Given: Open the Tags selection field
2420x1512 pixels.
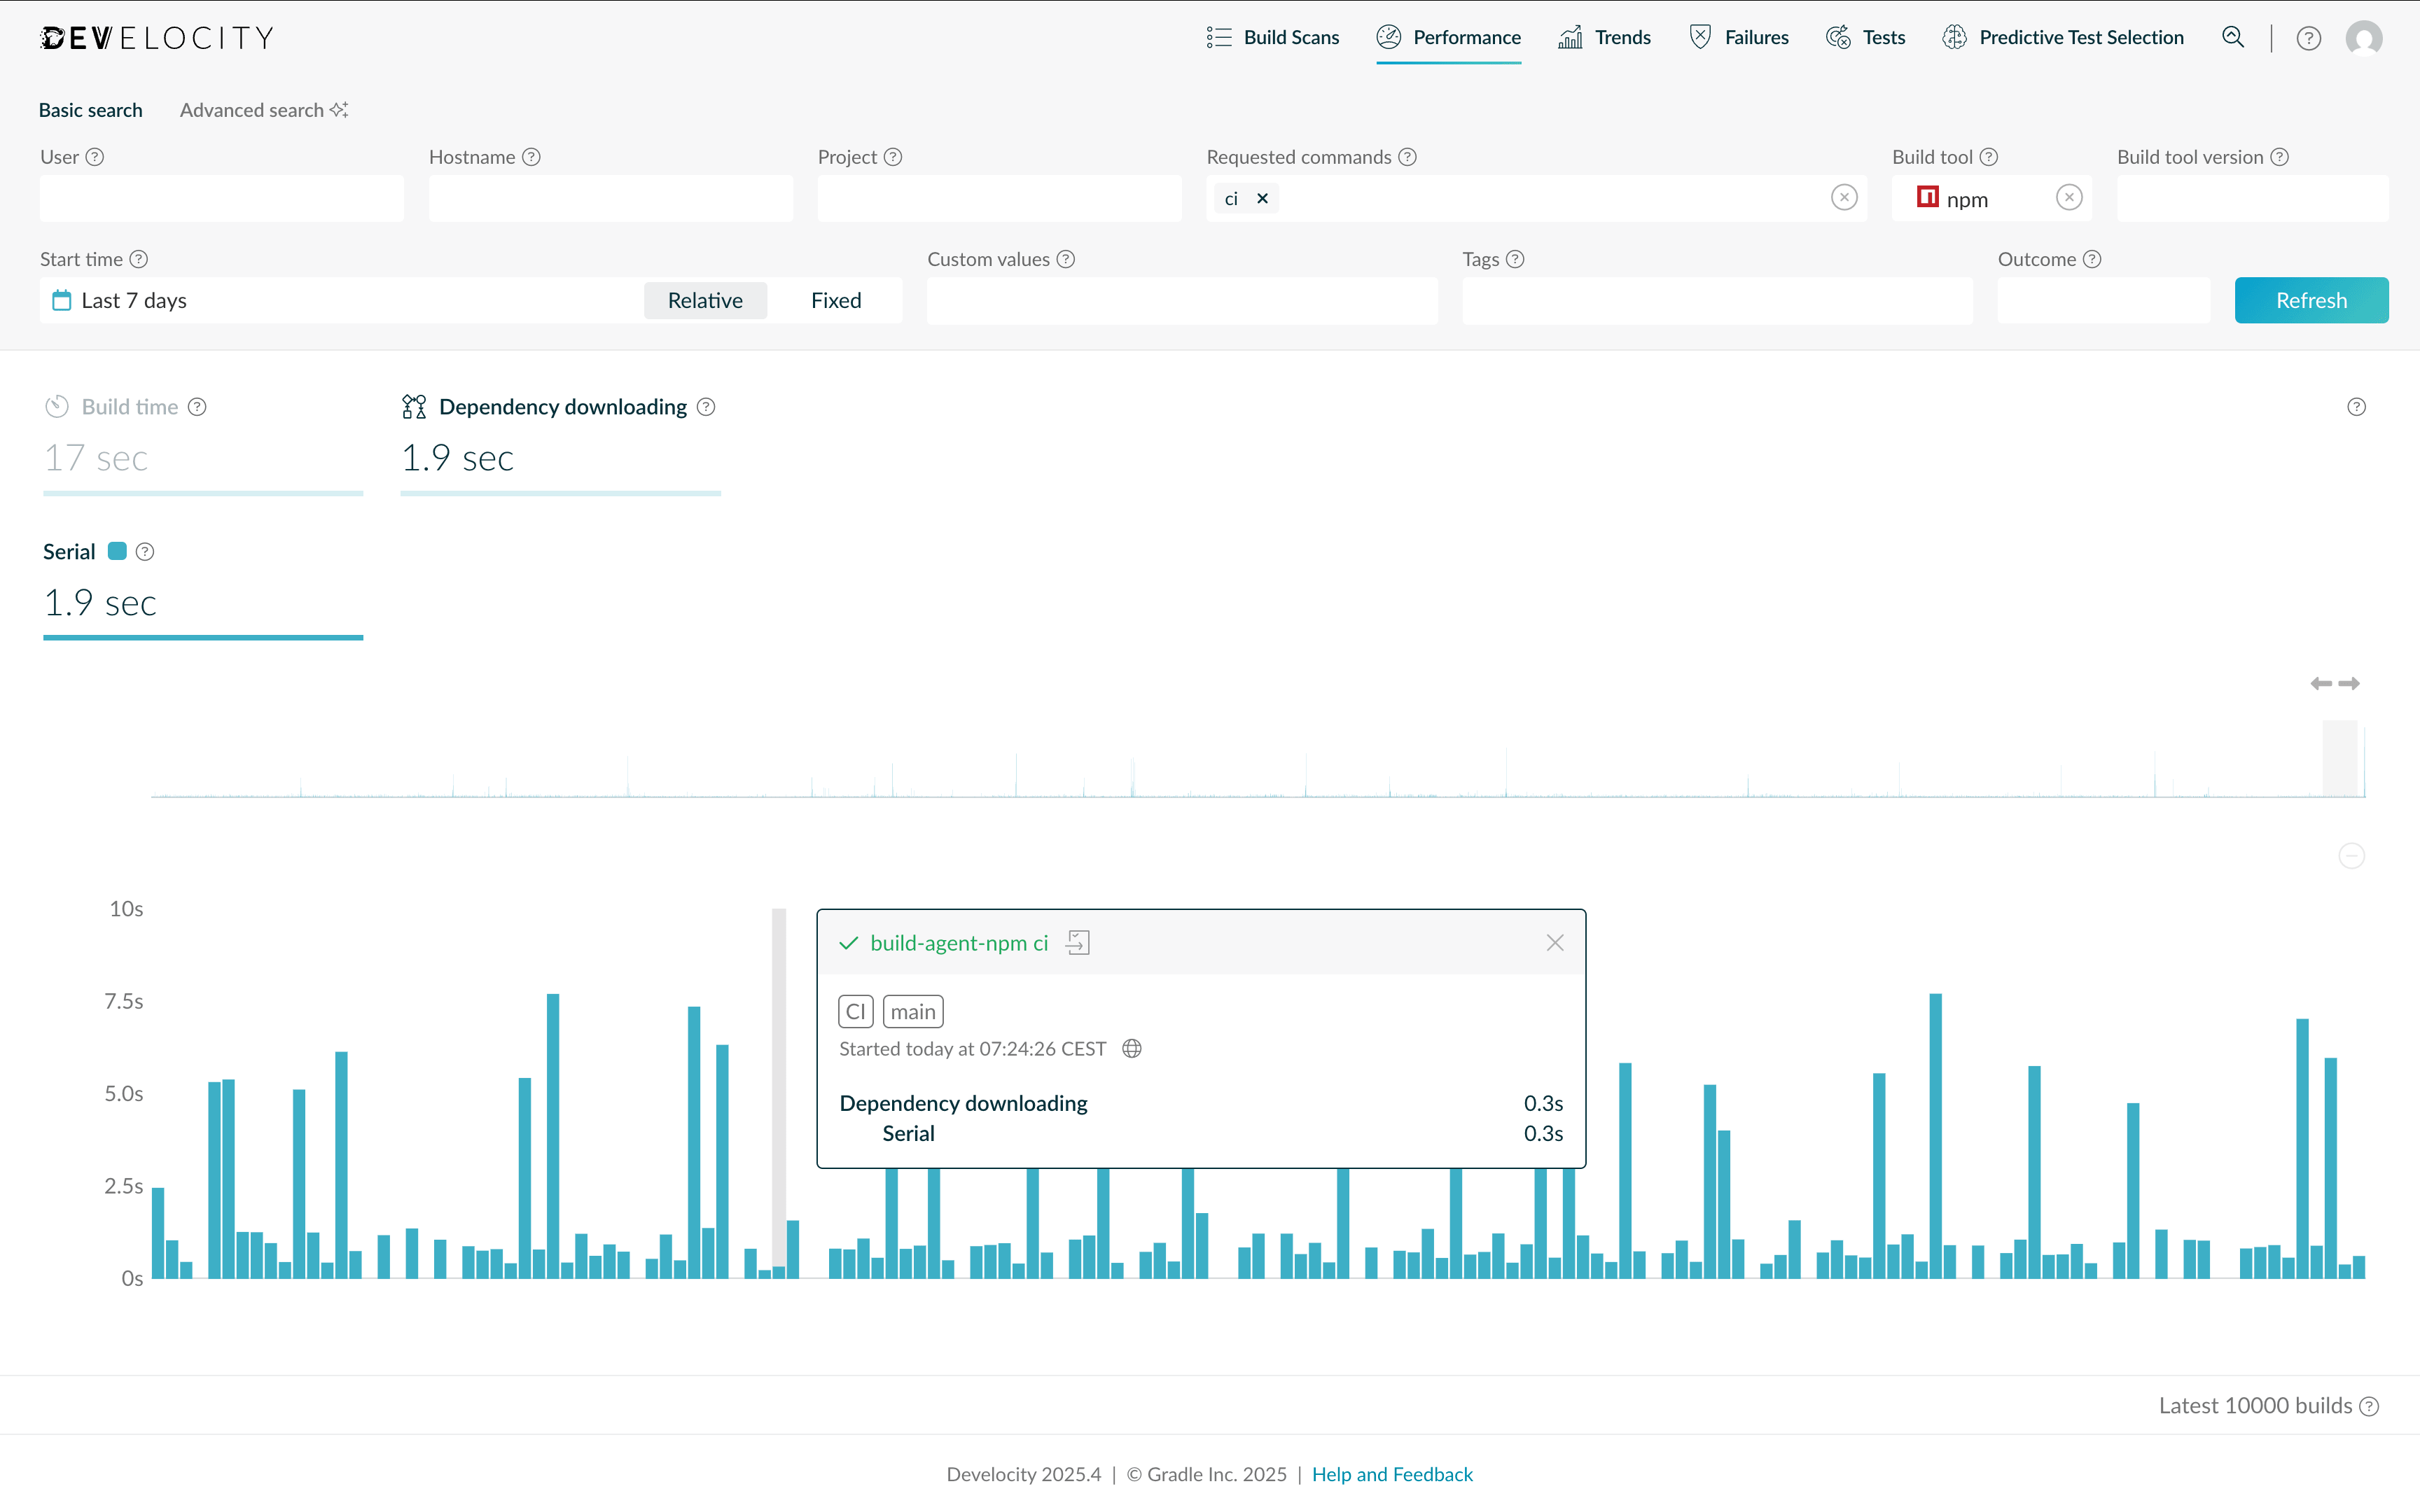Looking at the screenshot, I should [x=1716, y=300].
